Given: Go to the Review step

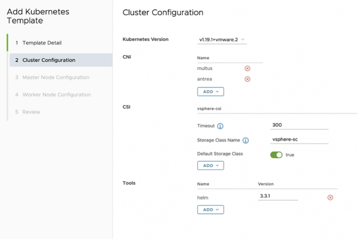Looking at the screenshot, I should pos(31,112).
